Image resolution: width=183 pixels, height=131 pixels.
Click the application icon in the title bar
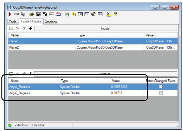(x=9, y=7)
